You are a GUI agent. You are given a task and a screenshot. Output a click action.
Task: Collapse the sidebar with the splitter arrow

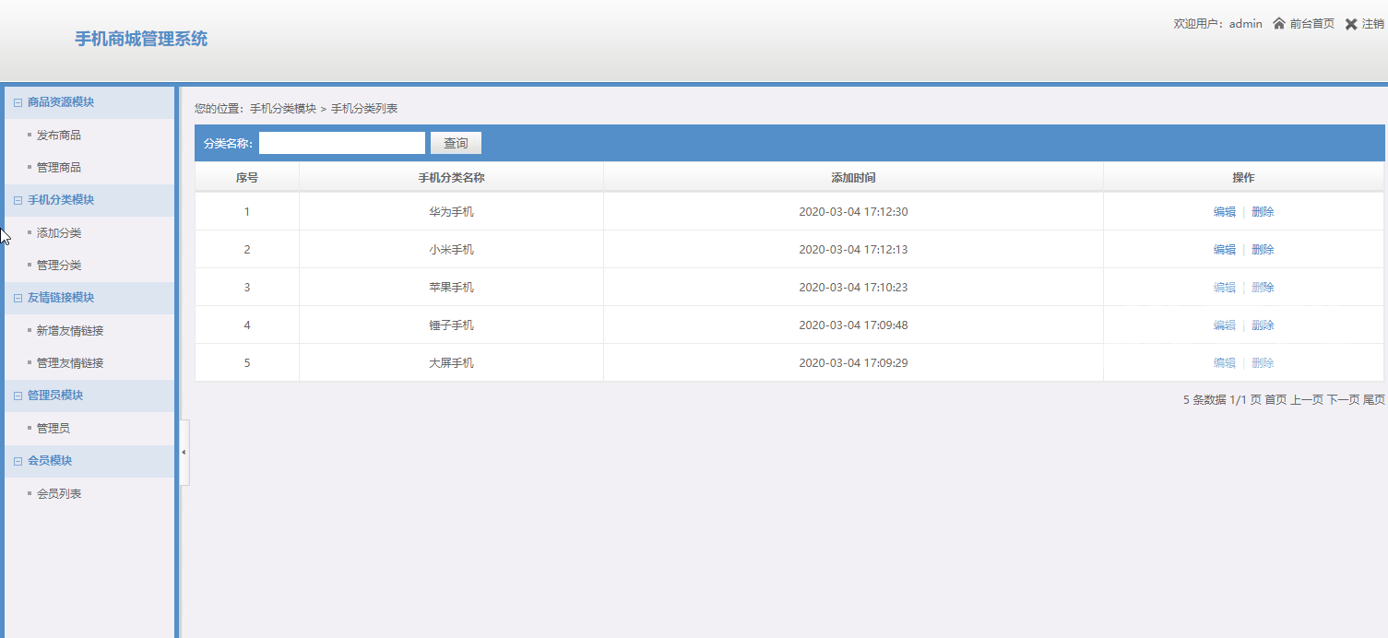coord(184,453)
